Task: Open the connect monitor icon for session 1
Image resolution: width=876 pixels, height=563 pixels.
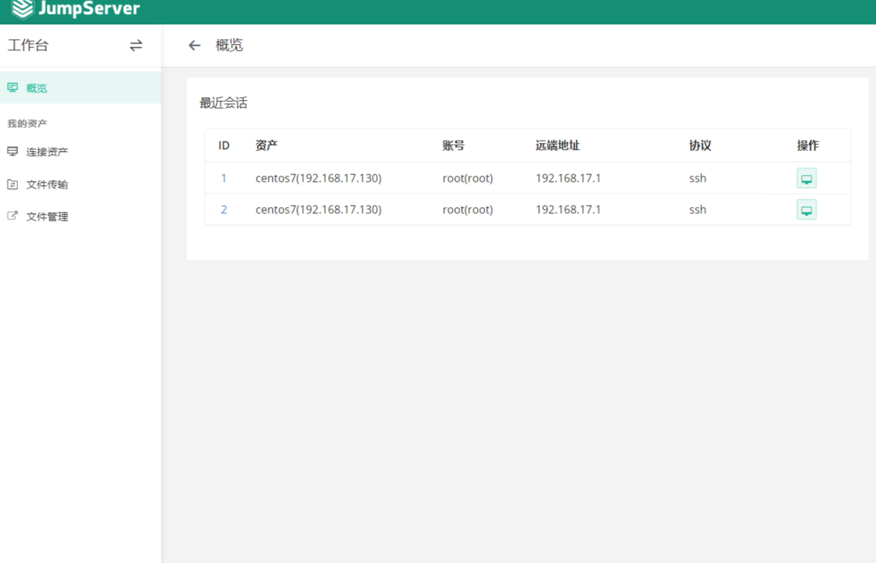Action: tap(806, 178)
